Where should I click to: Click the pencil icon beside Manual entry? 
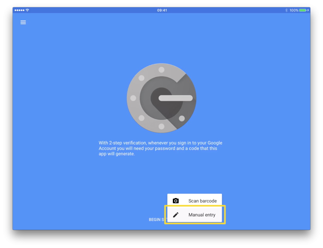click(176, 214)
